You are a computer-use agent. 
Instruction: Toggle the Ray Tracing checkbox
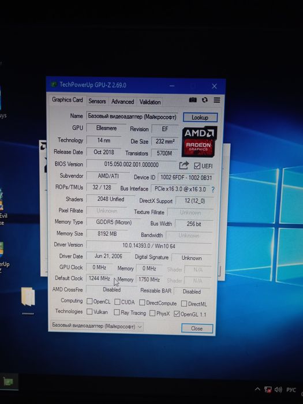point(117,312)
